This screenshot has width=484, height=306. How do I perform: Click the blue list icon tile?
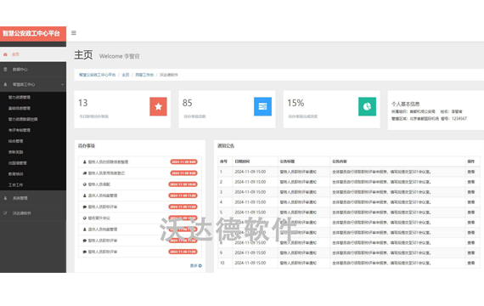[262, 106]
